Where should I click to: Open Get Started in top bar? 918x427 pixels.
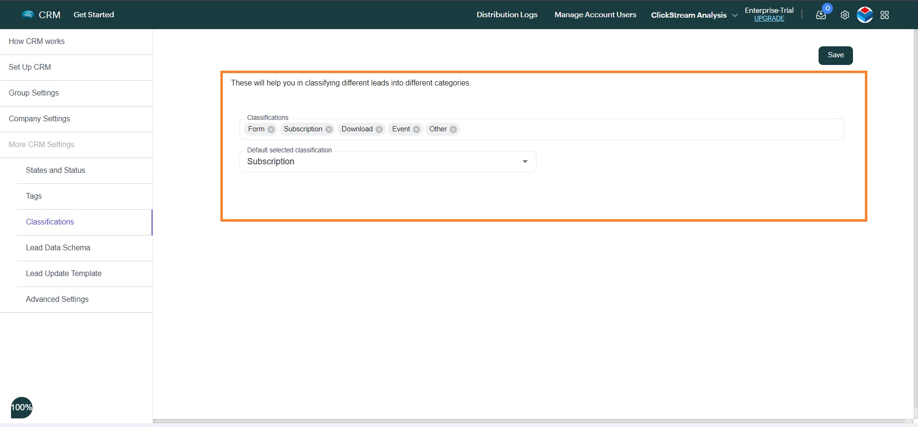click(x=94, y=15)
